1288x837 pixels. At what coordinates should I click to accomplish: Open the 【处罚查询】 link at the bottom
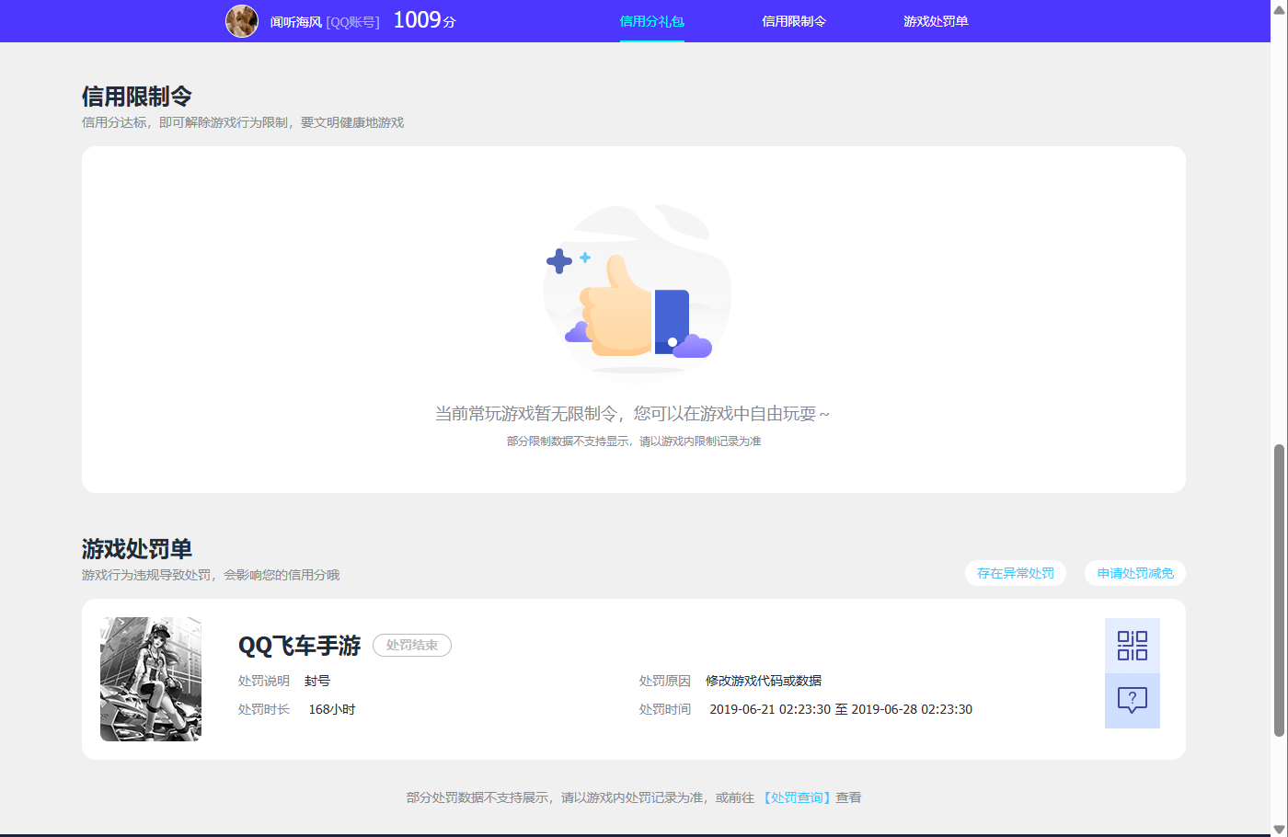coord(799,797)
